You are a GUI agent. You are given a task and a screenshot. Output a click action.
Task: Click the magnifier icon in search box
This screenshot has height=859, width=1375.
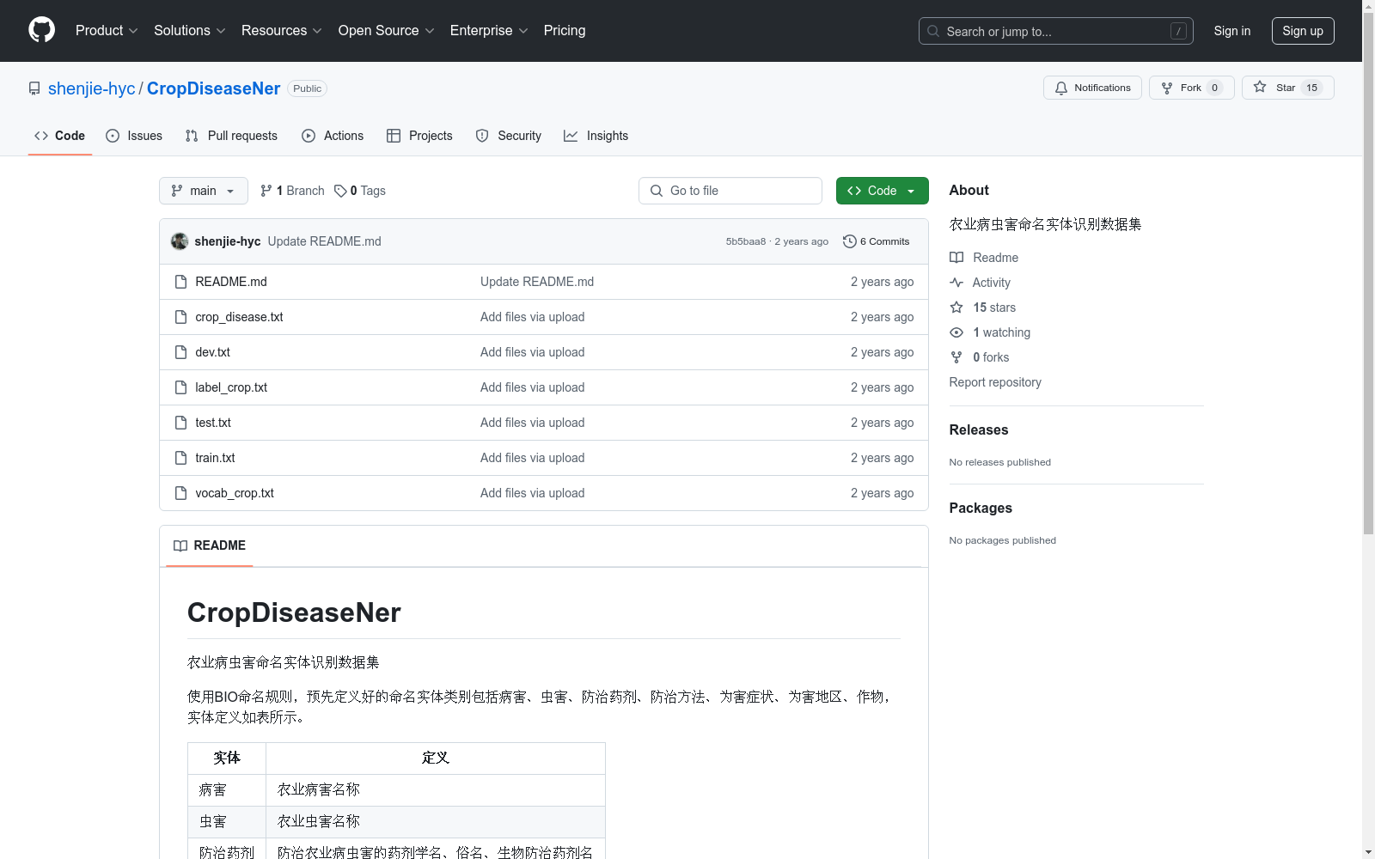933,31
